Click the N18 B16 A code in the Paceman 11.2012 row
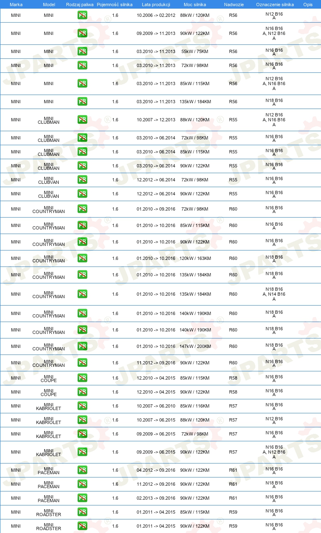 click(x=274, y=484)
